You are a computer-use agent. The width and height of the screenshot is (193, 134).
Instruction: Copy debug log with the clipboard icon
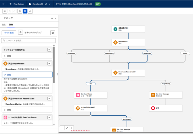52,33
